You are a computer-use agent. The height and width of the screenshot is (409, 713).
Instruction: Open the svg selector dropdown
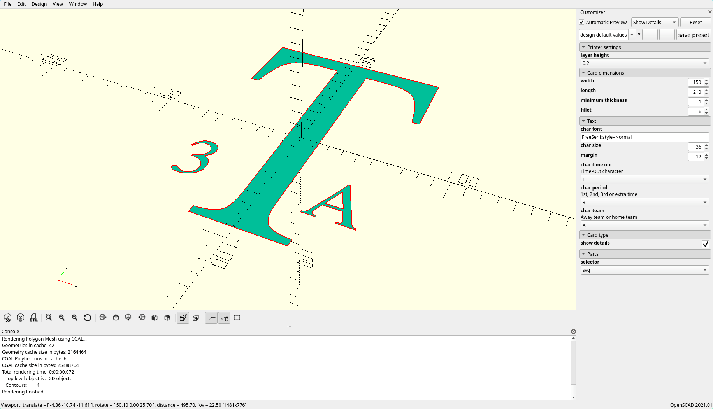(x=645, y=270)
